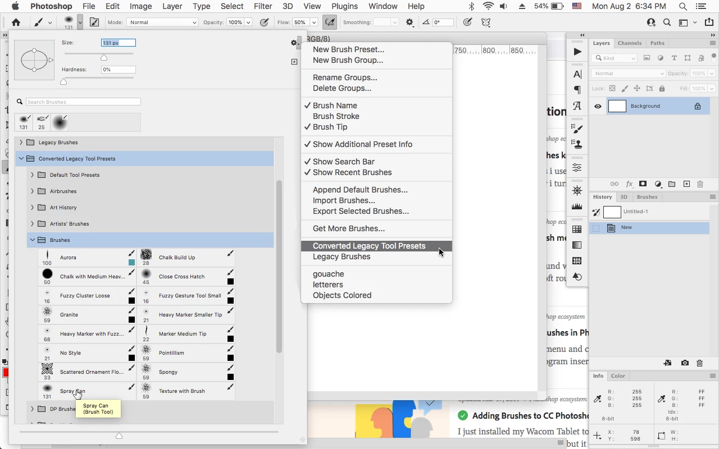Open the Flow 50% dropdown arrow
Screen dimensions: 719x449
313,22
